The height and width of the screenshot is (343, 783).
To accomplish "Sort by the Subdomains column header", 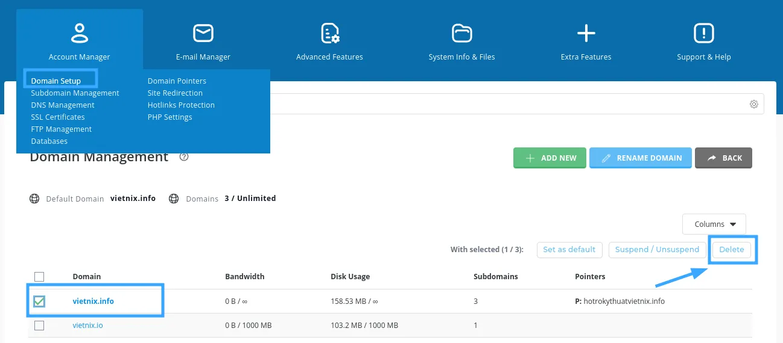I will (496, 277).
